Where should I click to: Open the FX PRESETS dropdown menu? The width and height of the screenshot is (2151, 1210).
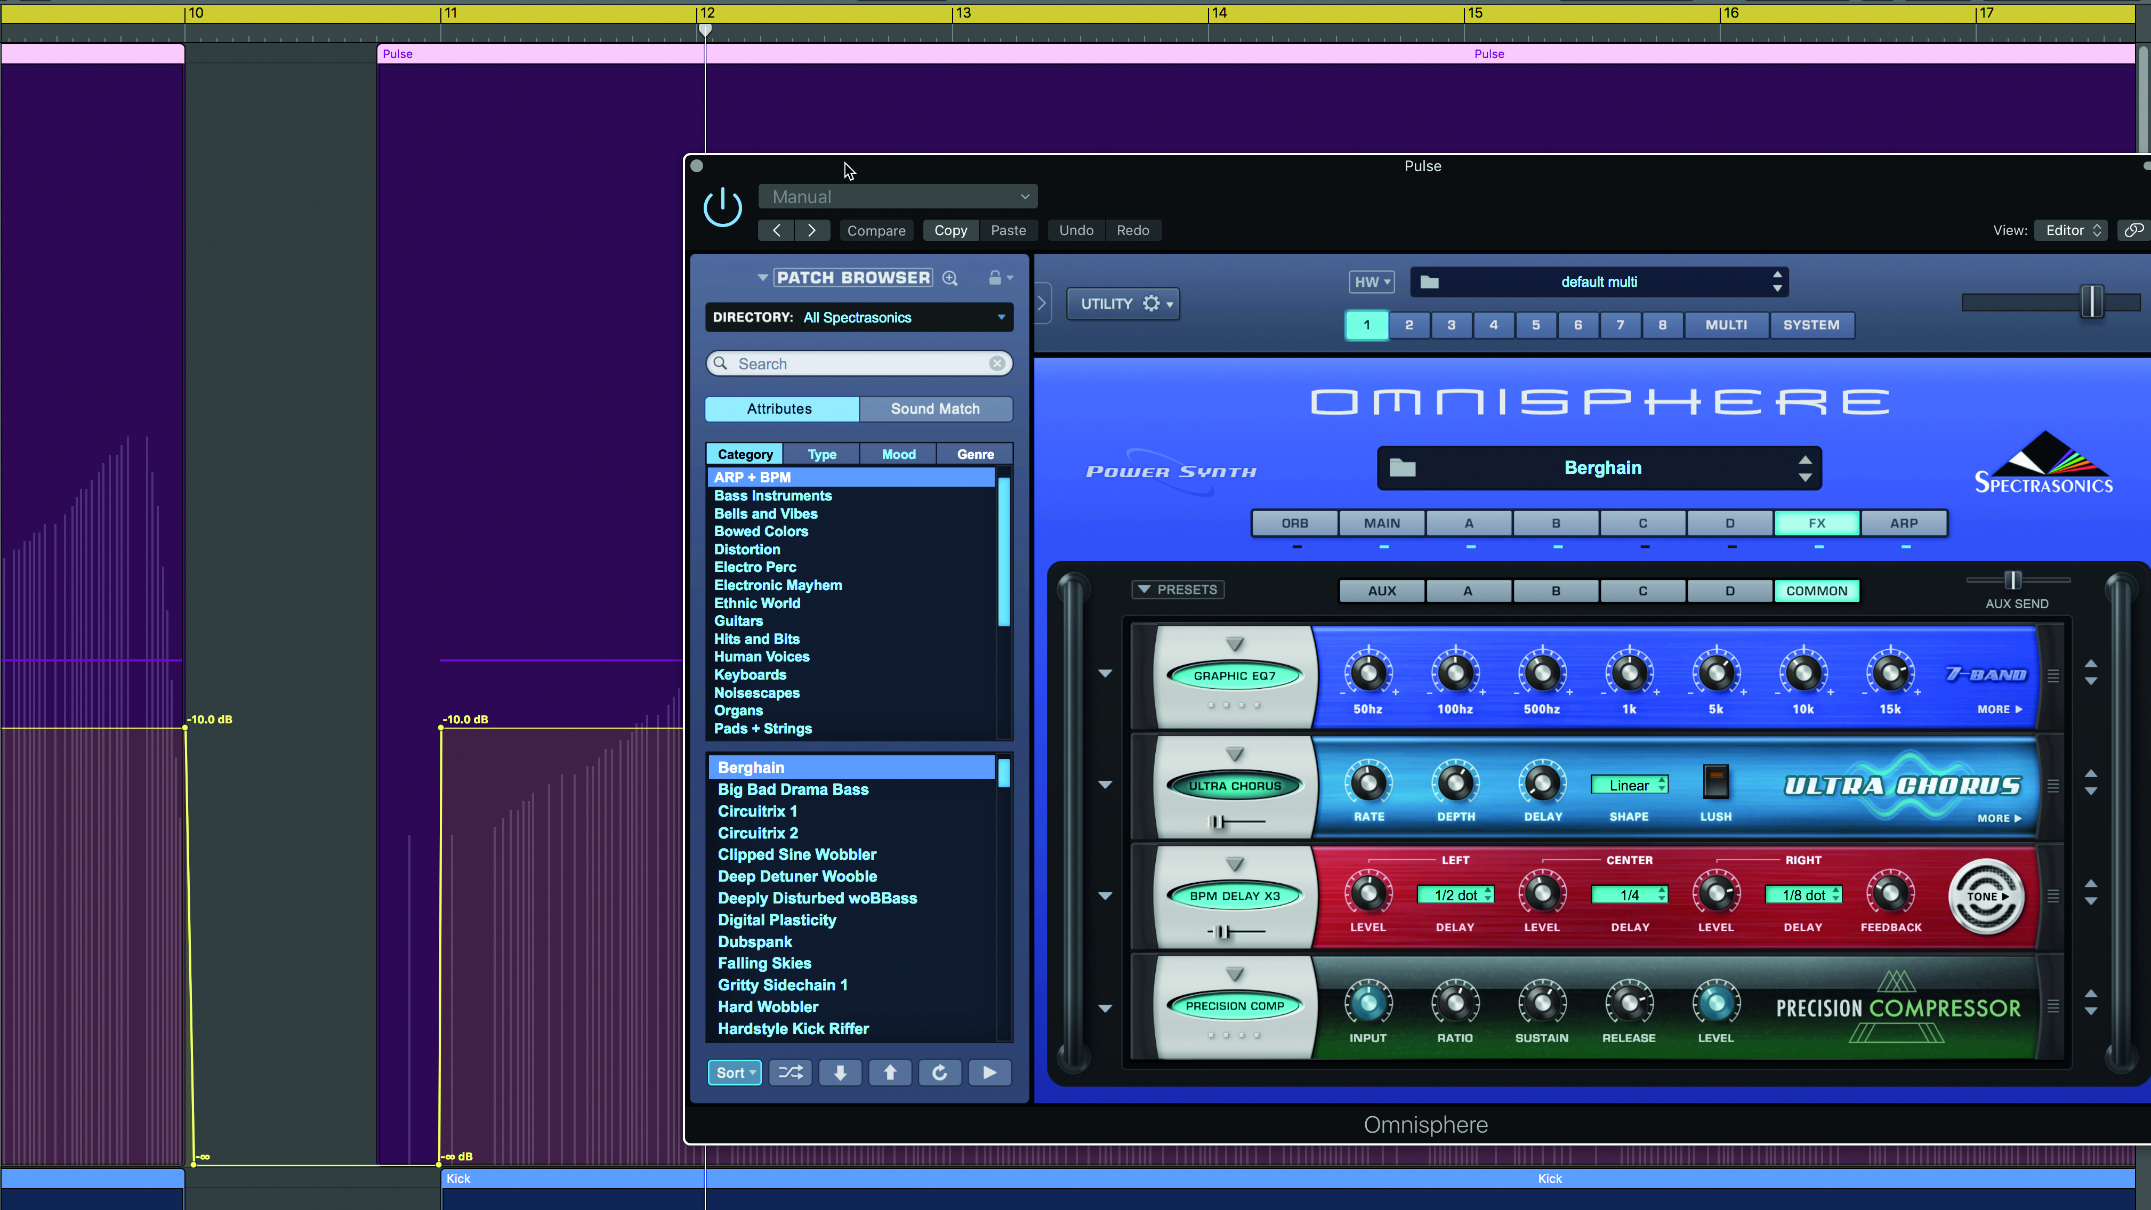click(x=1178, y=590)
